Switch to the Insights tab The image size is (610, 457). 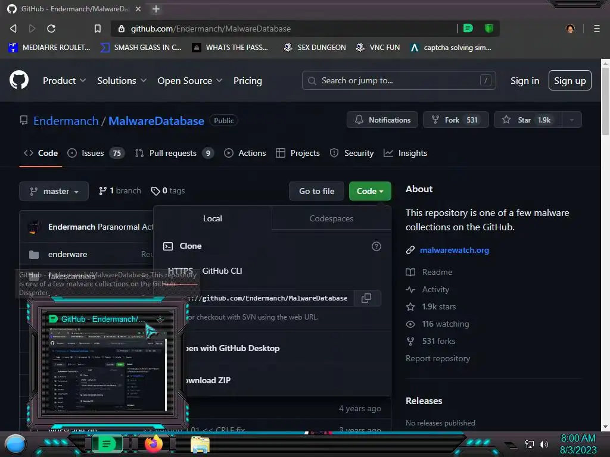[405, 153]
